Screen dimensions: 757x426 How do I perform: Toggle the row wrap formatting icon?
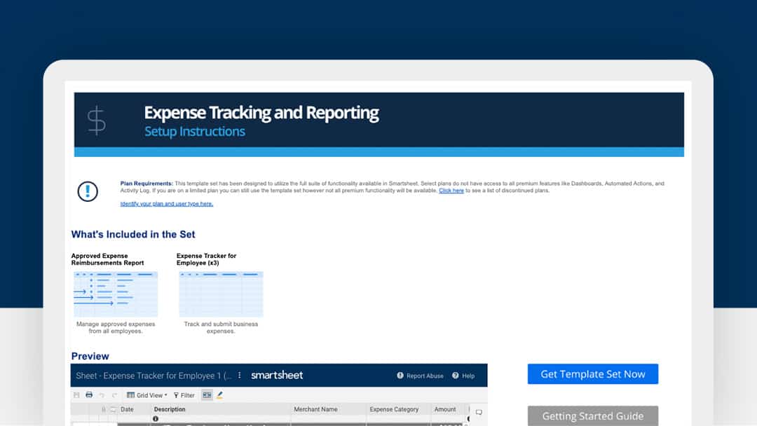pyautogui.click(x=207, y=394)
